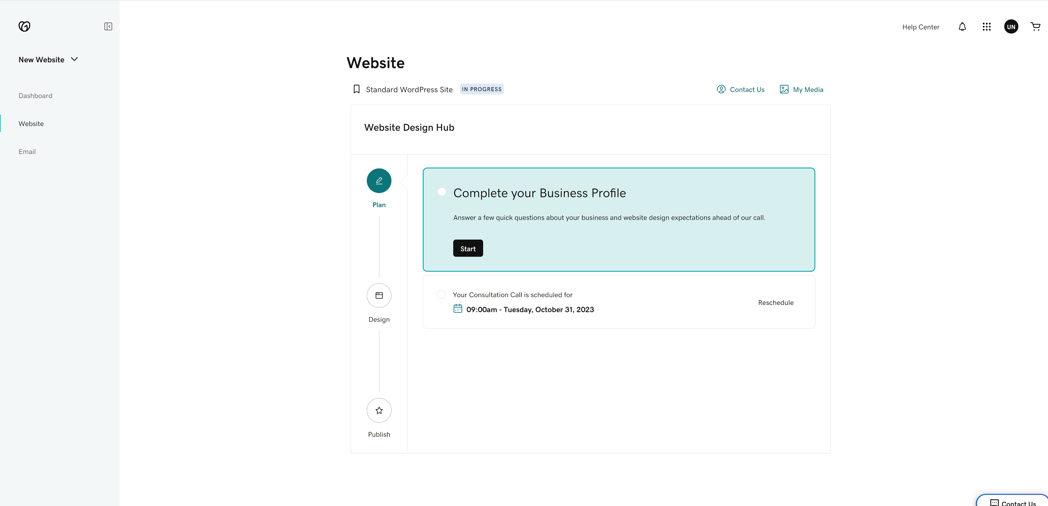Image resolution: width=1048 pixels, height=506 pixels.
Task: Select Website in the sidebar
Action: [31, 124]
